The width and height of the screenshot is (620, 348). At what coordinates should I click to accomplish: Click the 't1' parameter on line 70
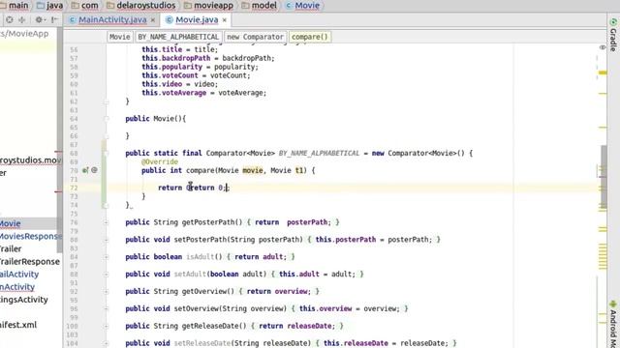click(x=299, y=170)
